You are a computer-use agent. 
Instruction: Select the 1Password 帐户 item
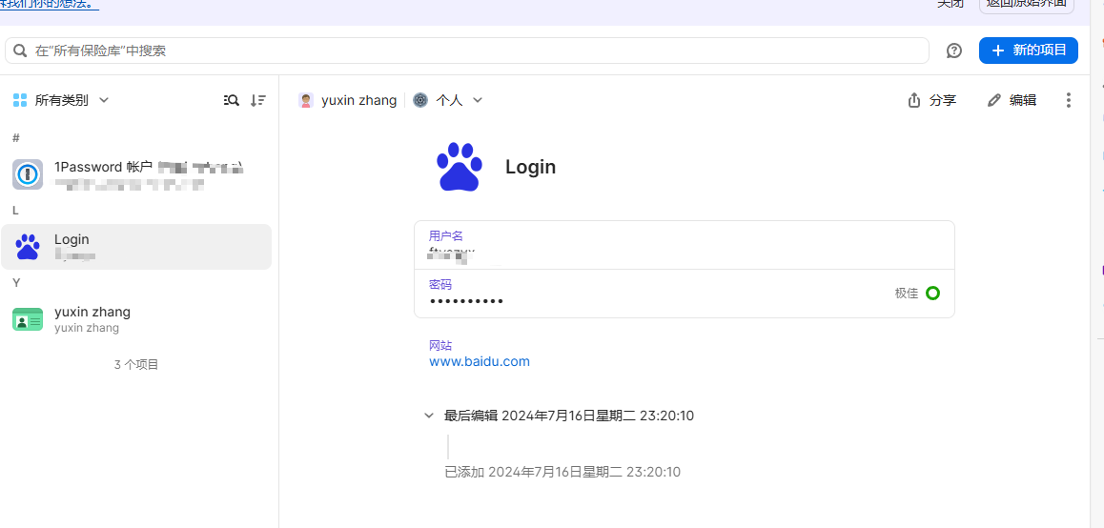pyautogui.click(x=135, y=174)
